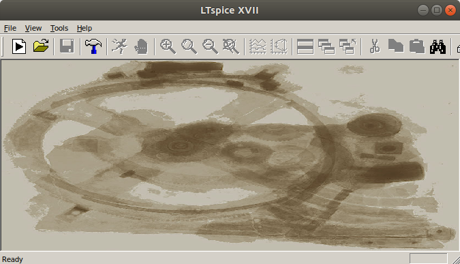Click the Halt hand icon
This screenshot has width=460, height=264.
(x=141, y=46)
